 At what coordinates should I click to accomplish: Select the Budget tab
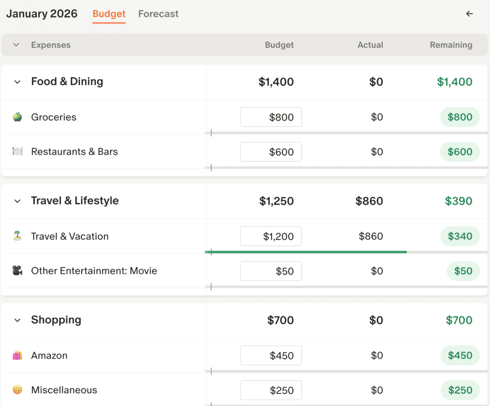tap(109, 14)
